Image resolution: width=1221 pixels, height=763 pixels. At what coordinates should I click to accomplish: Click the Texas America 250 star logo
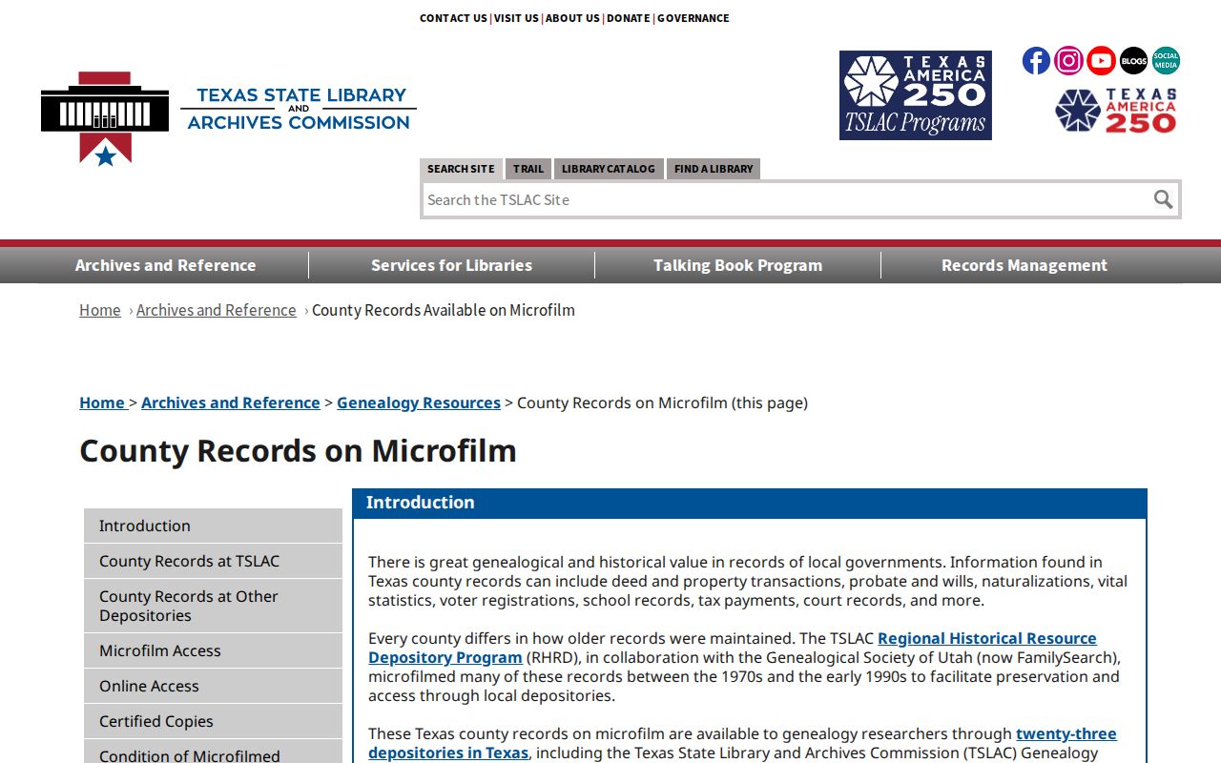coord(1116,111)
